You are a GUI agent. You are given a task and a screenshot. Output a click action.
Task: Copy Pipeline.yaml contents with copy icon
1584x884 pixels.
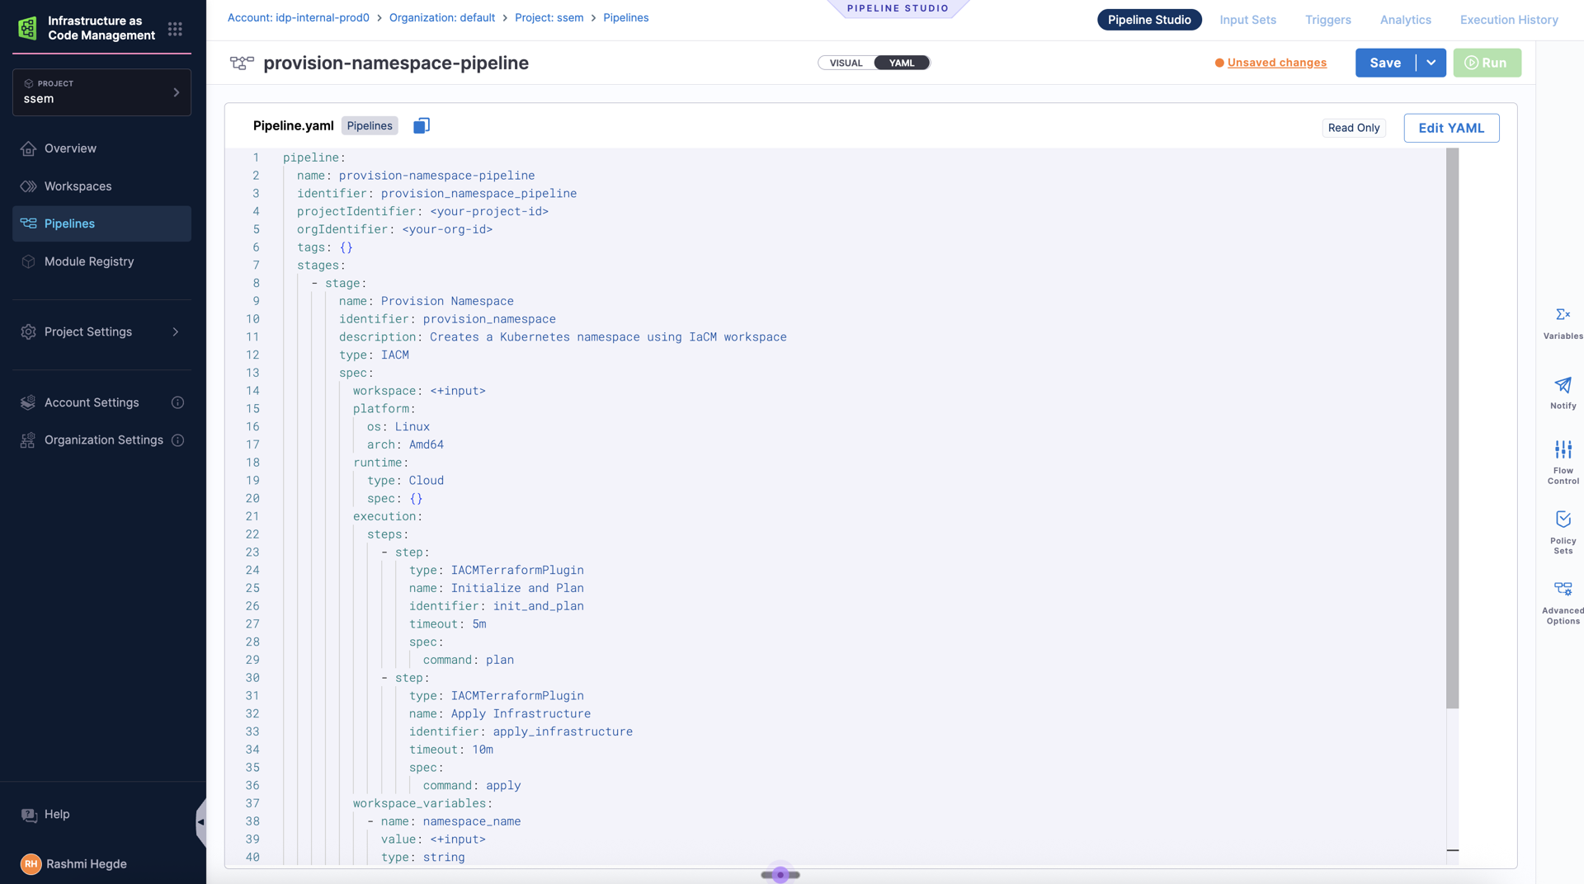point(421,125)
